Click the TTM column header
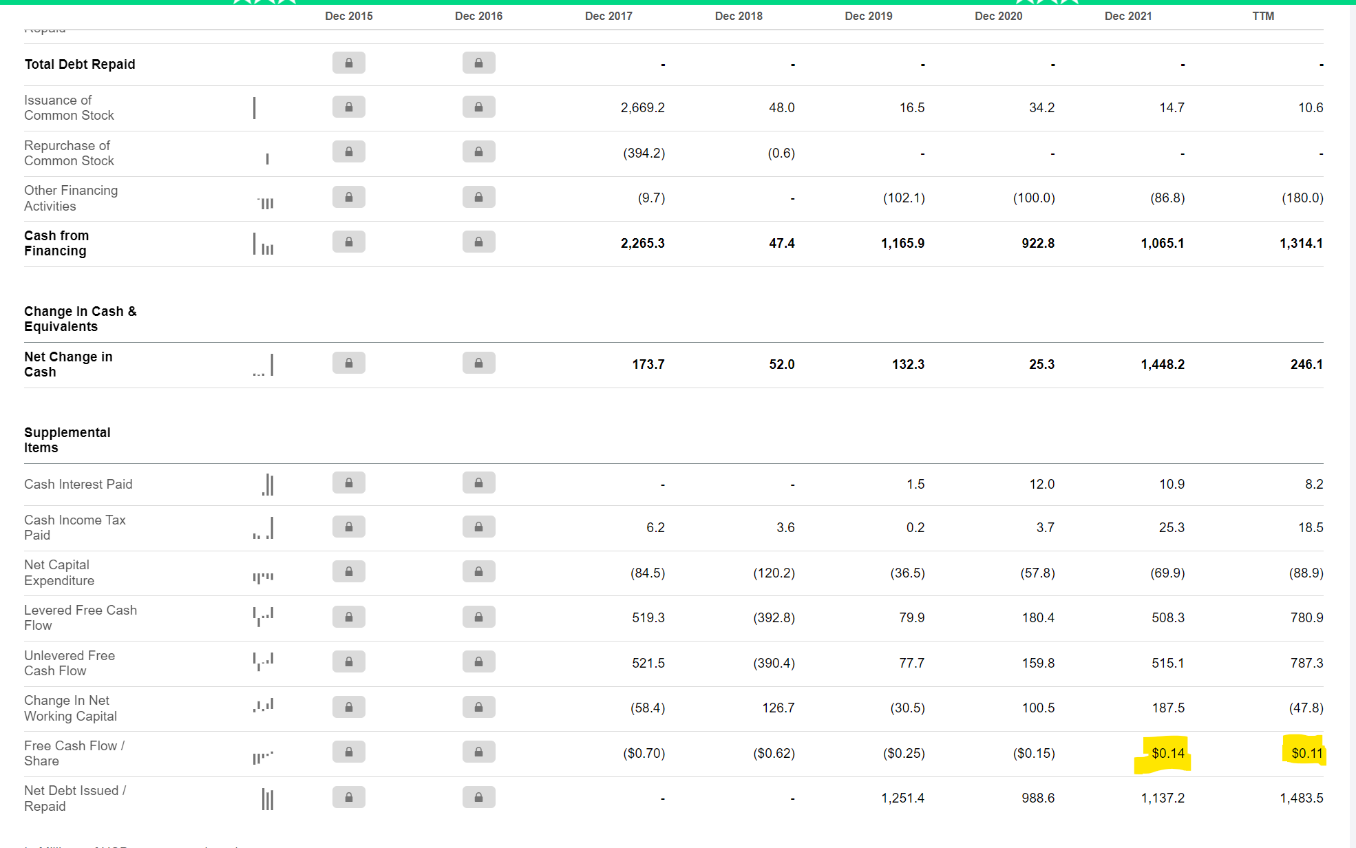This screenshot has height=848, width=1356. click(1262, 16)
